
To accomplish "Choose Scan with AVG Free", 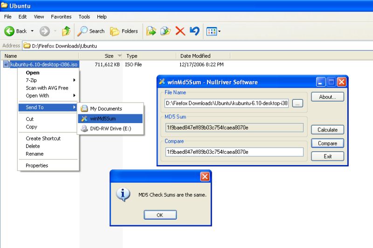I will (x=48, y=88).
